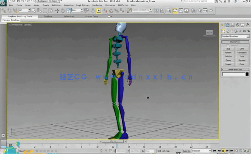This screenshot has width=251, height=154.
Task: Switch to the Modify command panel tab
Action: click(227, 25)
